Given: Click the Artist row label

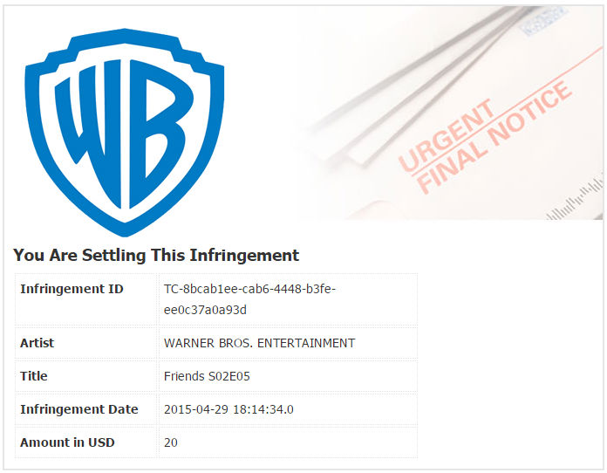Looking at the screenshot, I should pyautogui.click(x=38, y=343).
